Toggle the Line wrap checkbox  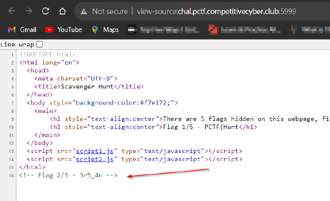39,44
